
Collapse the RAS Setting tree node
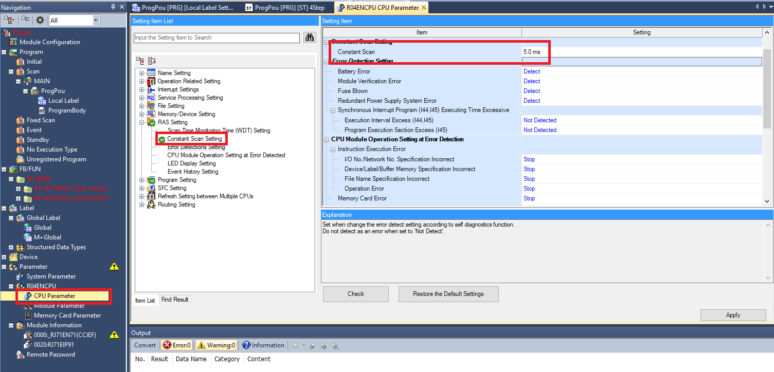(x=142, y=122)
